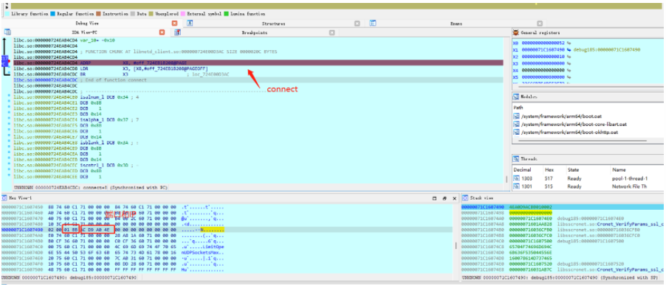Click the Regular function legend swatch
Image resolution: width=666 pixels, height=285 pixels.
(x=53, y=14)
